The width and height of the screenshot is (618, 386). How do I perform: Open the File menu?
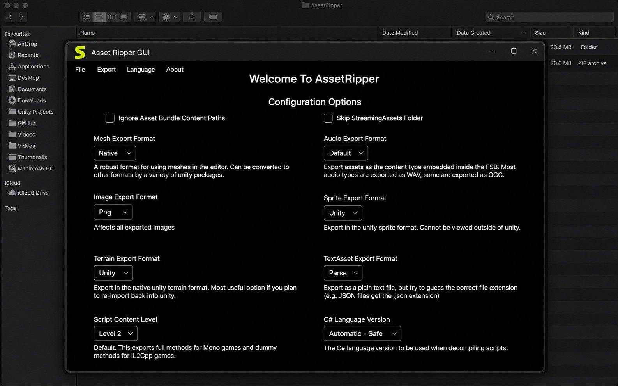(x=80, y=69)
